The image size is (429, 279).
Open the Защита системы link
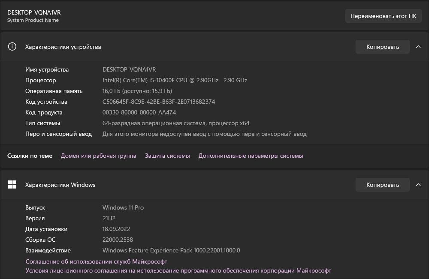coord(167,156)
